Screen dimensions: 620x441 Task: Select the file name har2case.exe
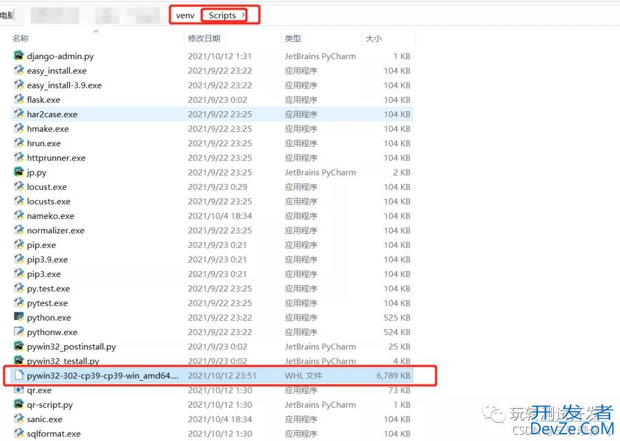pyautogui.click(x=52, y=114)
